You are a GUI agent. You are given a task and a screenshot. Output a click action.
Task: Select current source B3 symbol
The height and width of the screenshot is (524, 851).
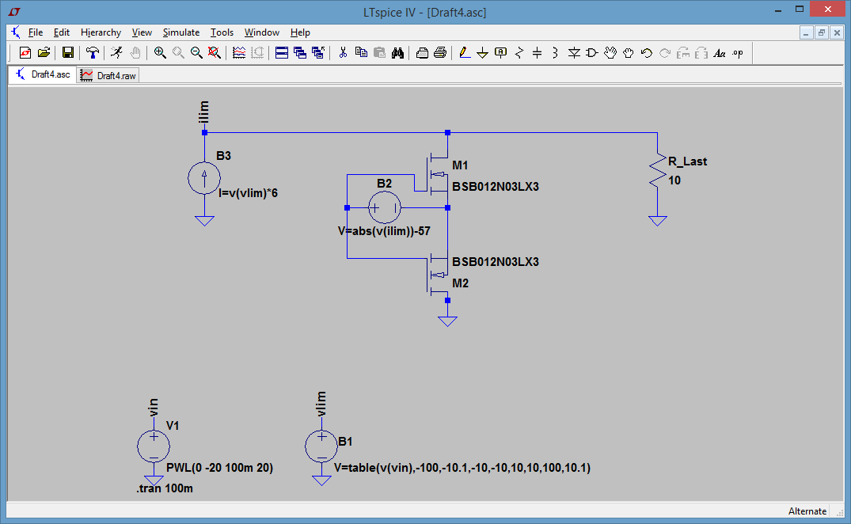(x=204, y=178)
